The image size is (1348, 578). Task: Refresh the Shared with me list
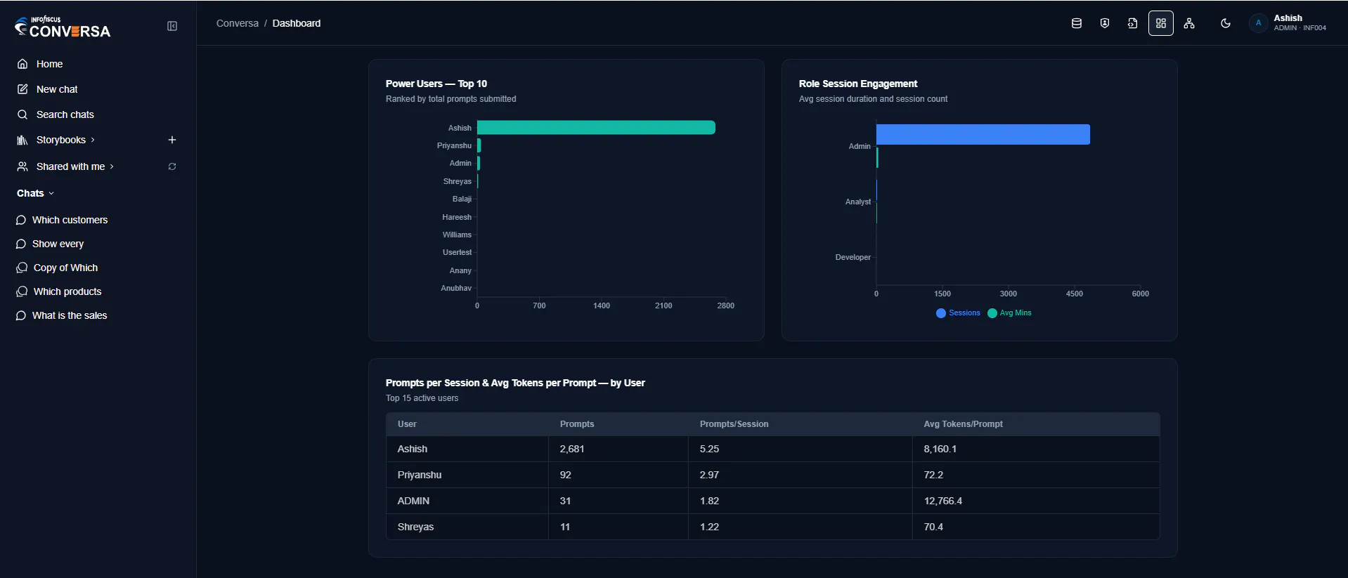[172, 166]
